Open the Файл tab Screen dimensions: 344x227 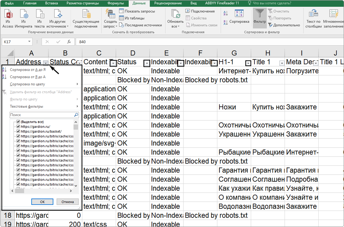pos(9,3)
